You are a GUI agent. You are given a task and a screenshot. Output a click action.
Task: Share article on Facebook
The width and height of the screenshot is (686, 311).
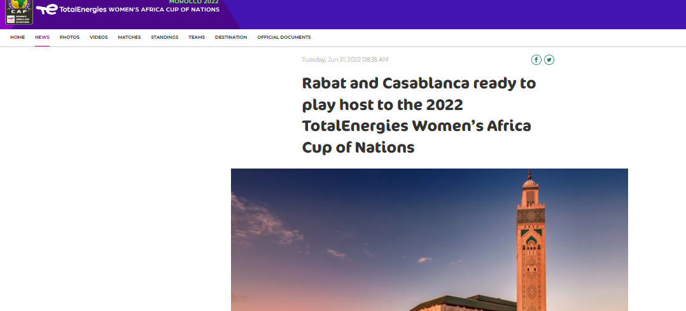point(536,60)
